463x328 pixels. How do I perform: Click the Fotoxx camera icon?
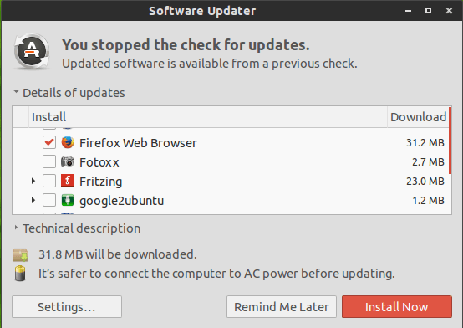click(x=68, y=161)
